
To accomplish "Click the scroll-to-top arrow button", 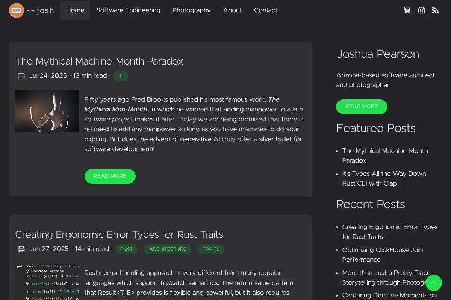I will 434,283.
